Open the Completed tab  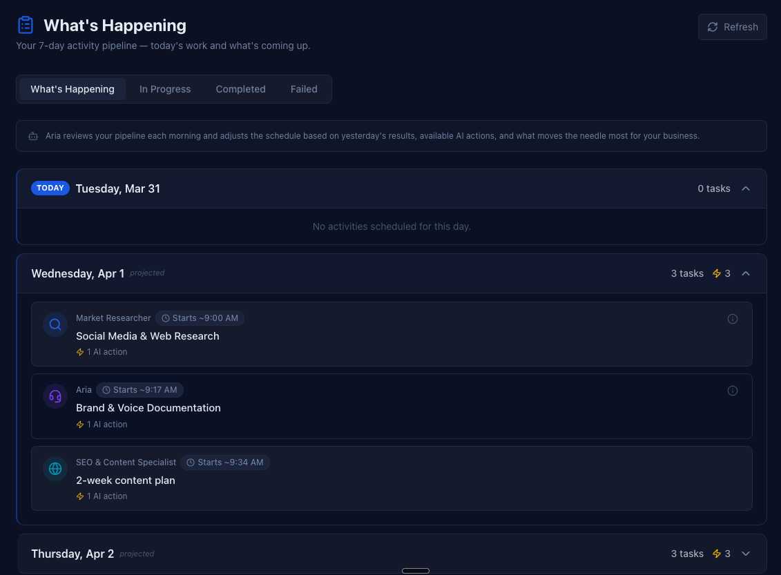tap(240, 89)
